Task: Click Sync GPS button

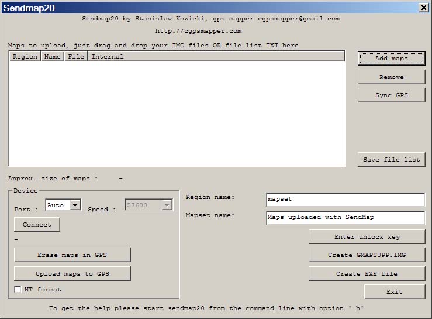Action: [391, 95]
